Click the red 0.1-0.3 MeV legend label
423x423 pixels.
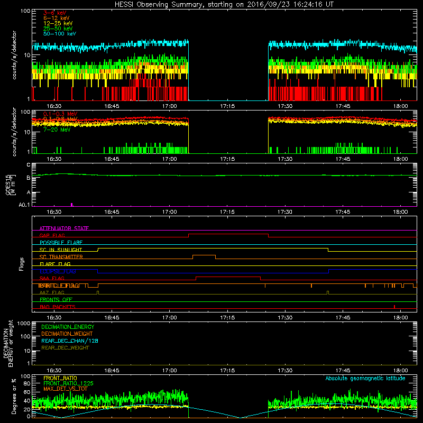(60, 114)
